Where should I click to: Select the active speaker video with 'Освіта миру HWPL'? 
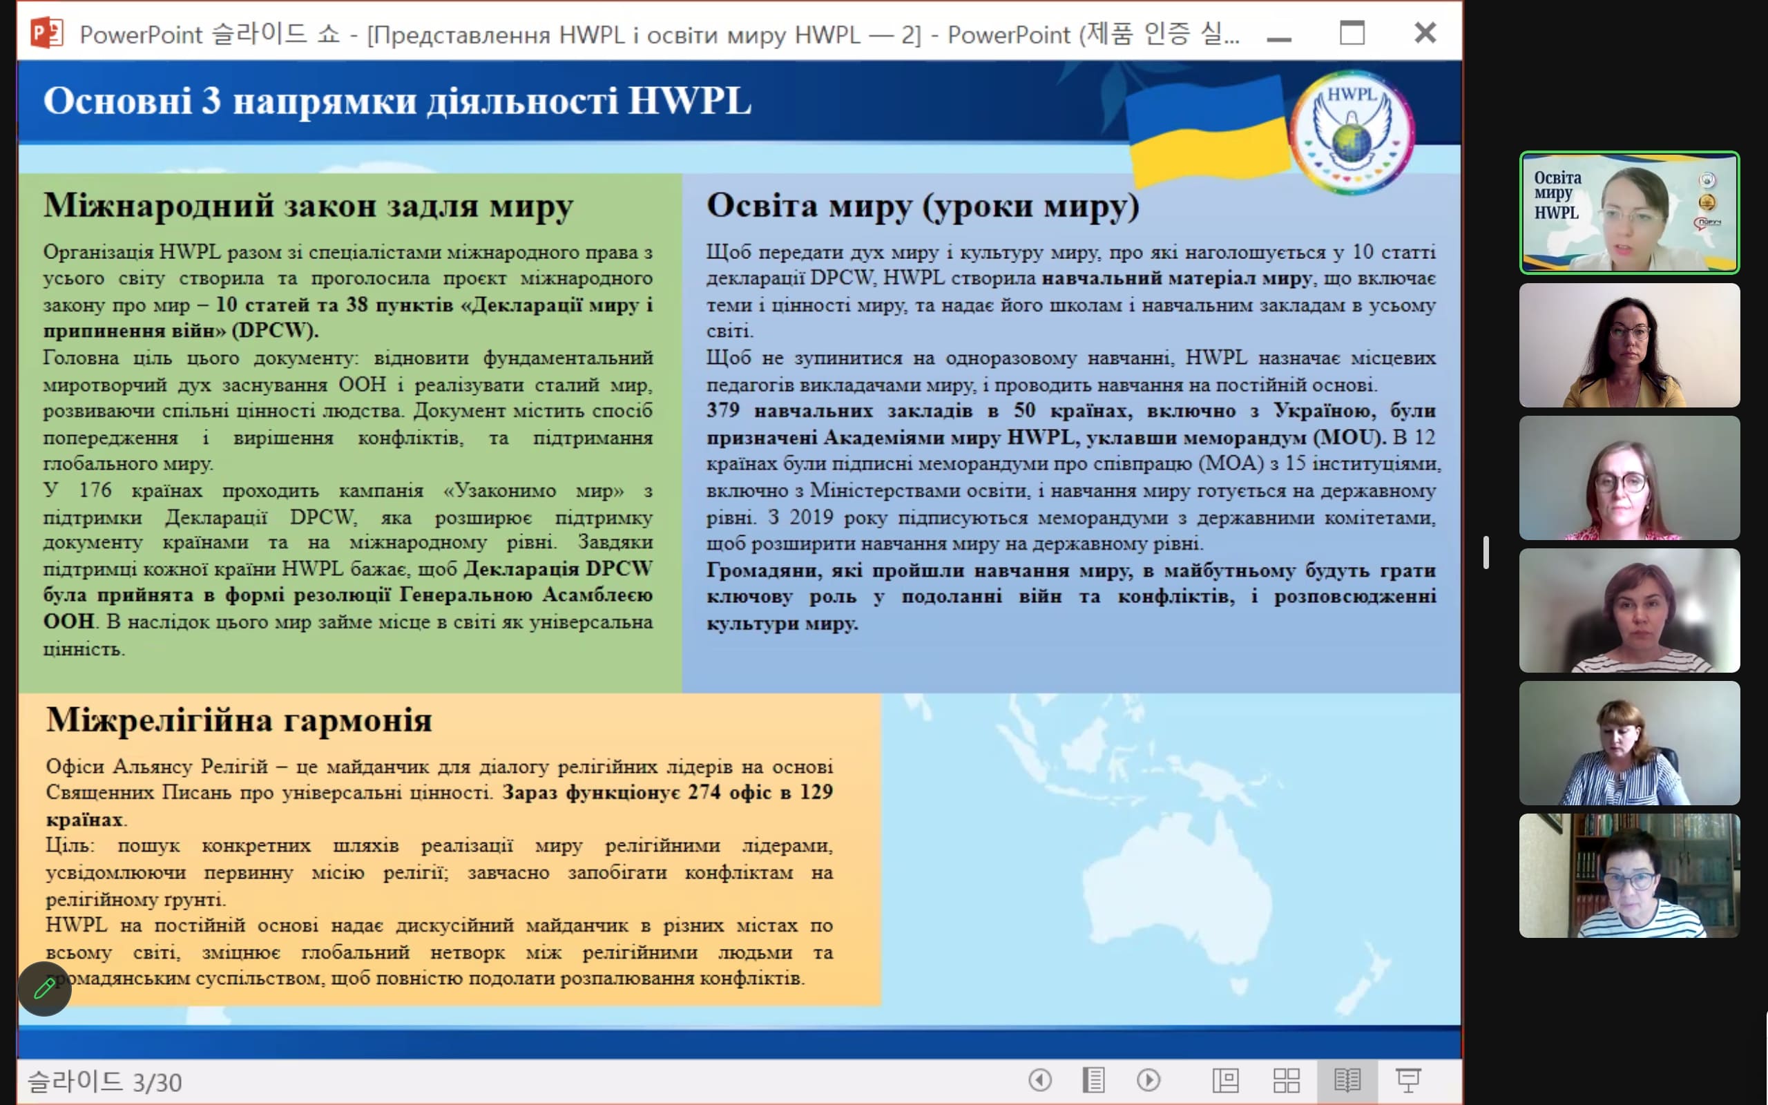click(x=1629, y=213)
